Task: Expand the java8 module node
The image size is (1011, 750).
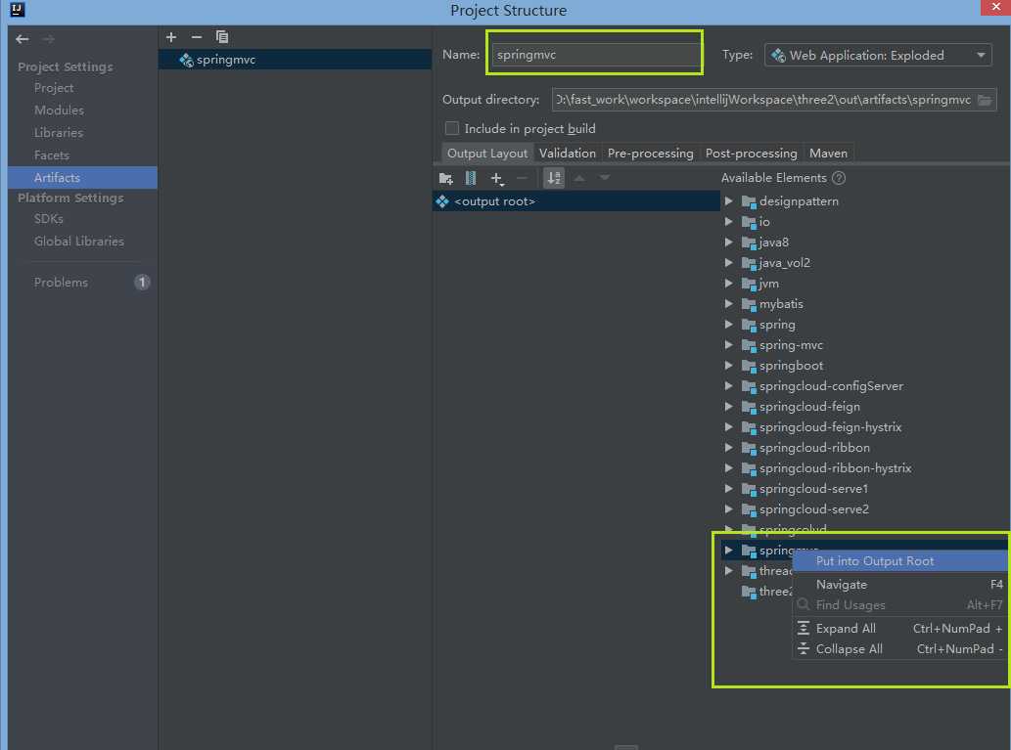Action: point(728,243)
